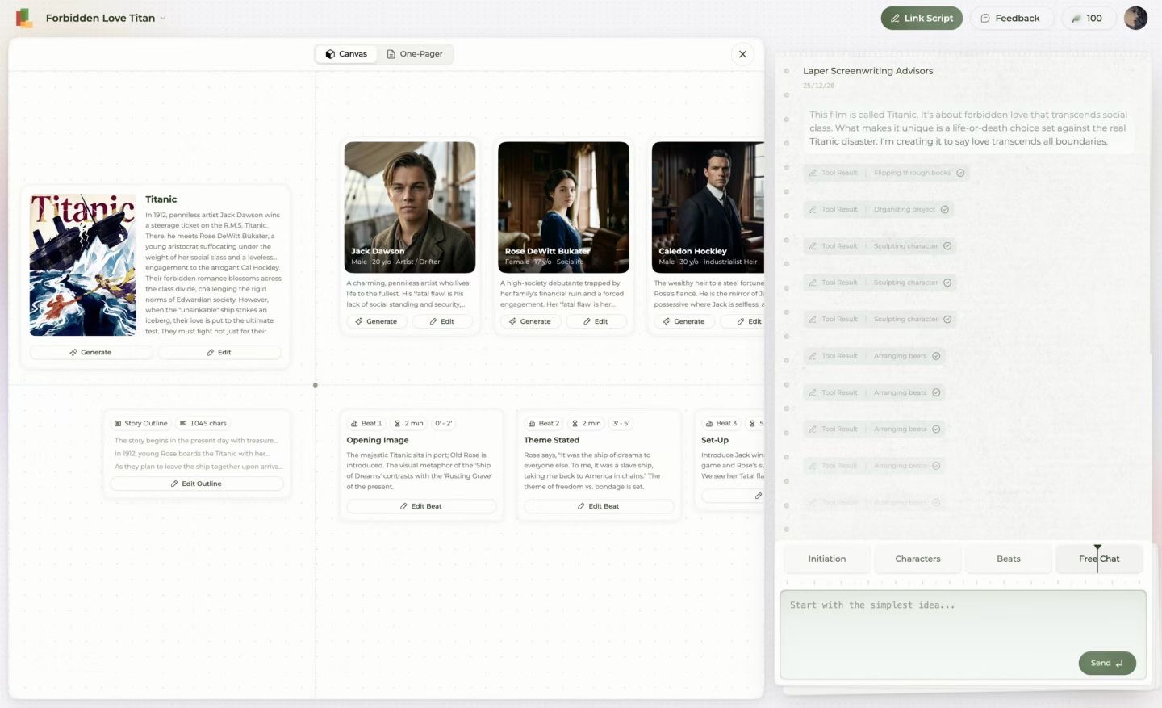Close the canvas panel with the X button
The width and height of the screenshot is (1162, 708).
(x=742, y=54)
